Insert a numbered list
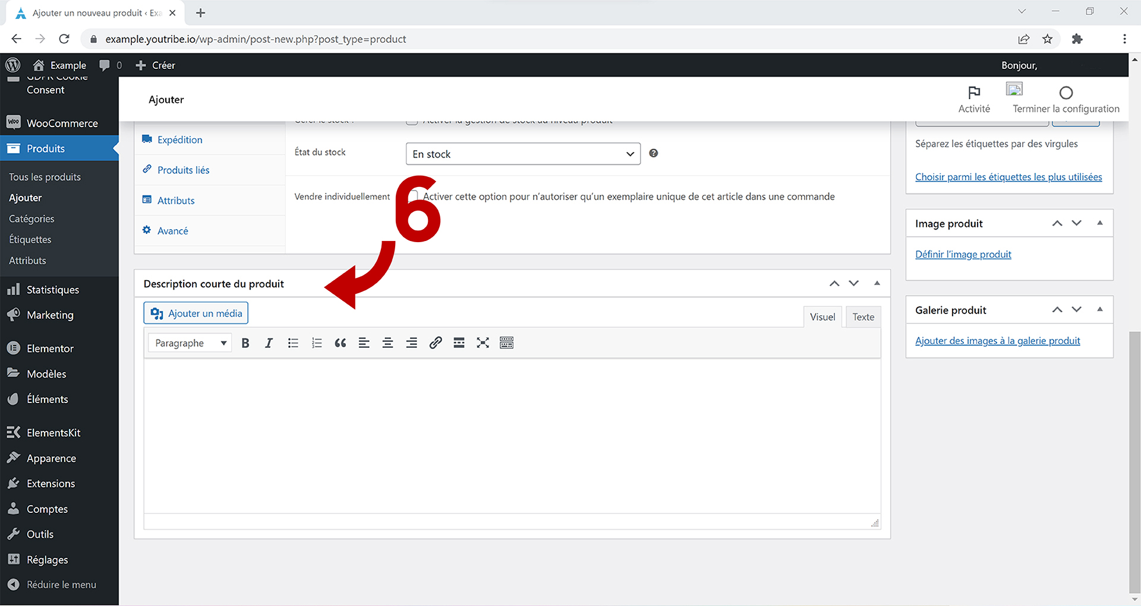 317,343
